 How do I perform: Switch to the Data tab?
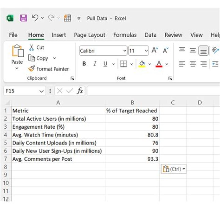pos(150,35)
